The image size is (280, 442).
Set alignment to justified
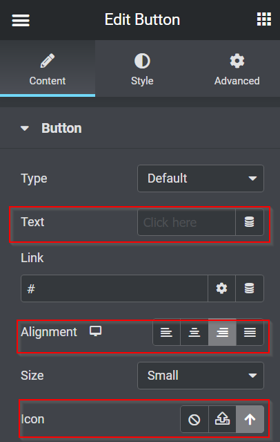click(x=250, y=332)
